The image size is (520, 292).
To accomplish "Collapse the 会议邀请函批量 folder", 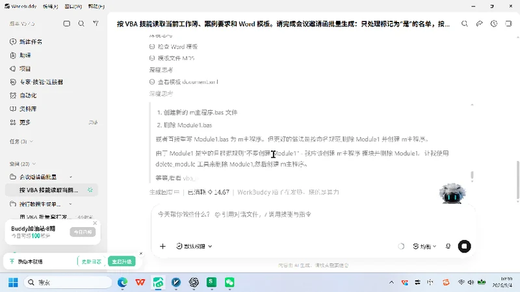I will click(71, 177).
